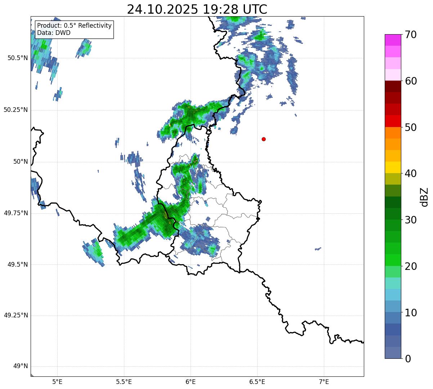
Task: Click the 'Product: 0.5° Reflectivity' label
Action: pos(74,26)
